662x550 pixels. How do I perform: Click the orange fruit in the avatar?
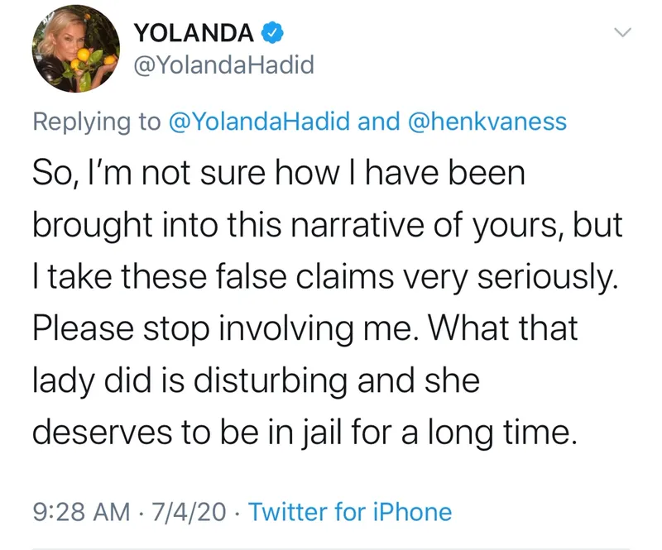[84, 55]
